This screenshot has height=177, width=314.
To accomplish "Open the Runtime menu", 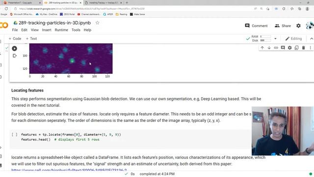I will (x=61, y=30).
